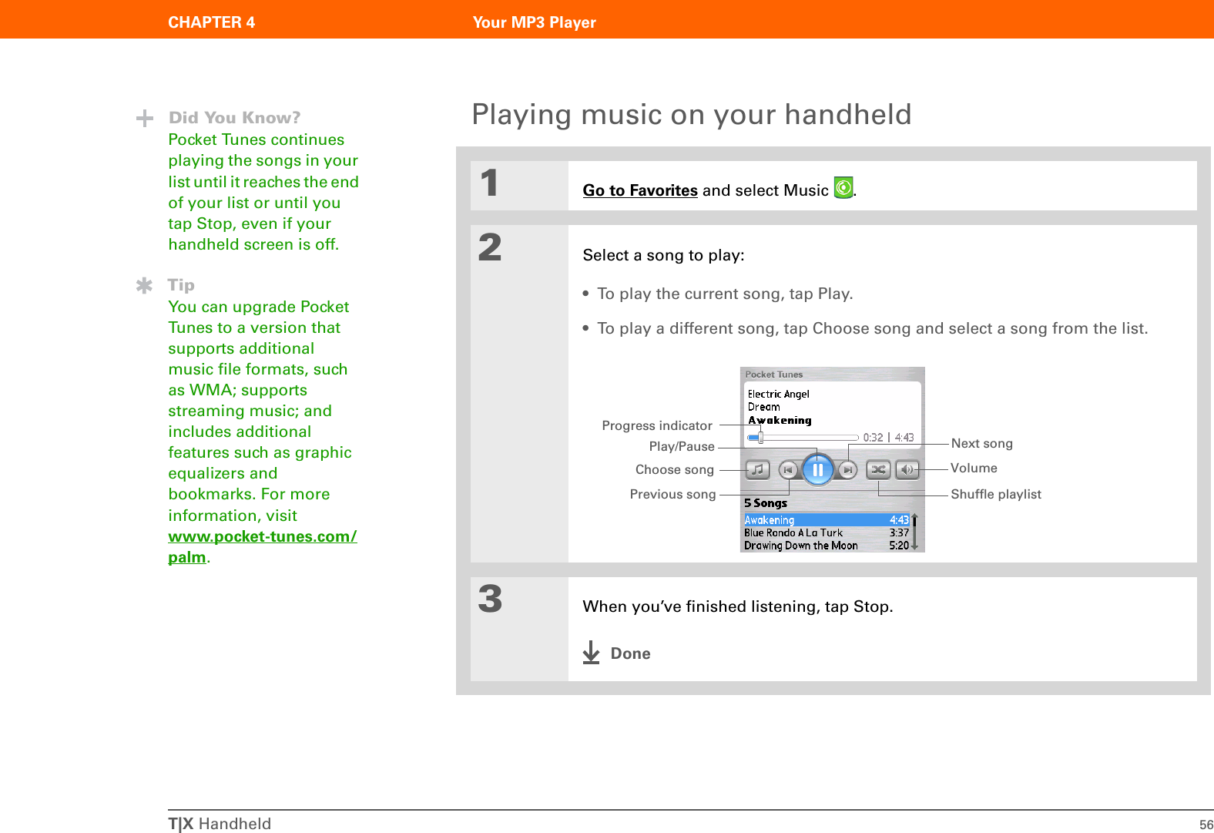Click the Done label in step 3
This screenshot has width=1214, height=833.
[630, 653]
